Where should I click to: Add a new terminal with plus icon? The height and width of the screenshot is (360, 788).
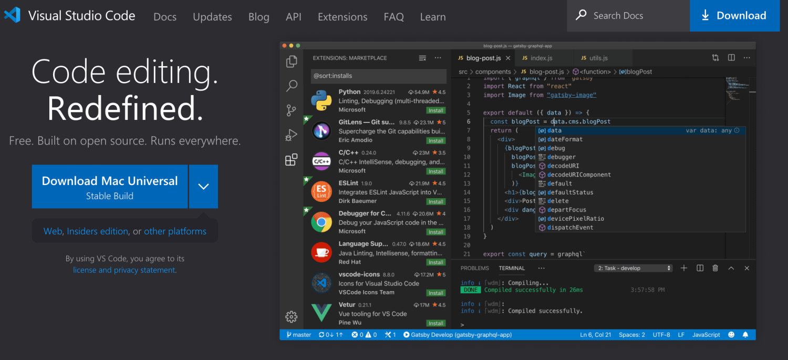click(x=684, y=268)
